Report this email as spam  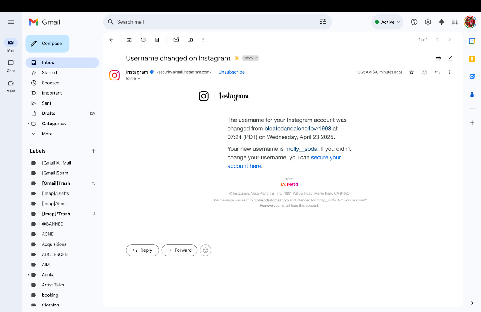click(x=143, y=40)
